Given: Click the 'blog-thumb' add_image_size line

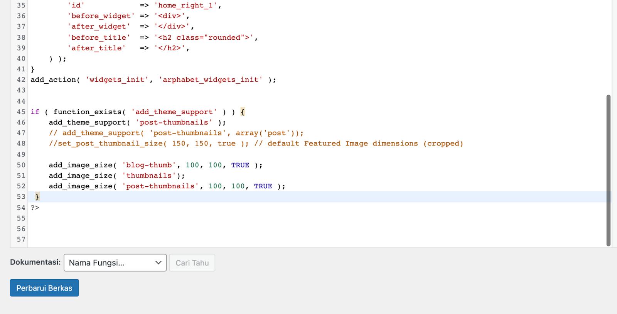Looking at the screenshot, I should coord(155,165).
